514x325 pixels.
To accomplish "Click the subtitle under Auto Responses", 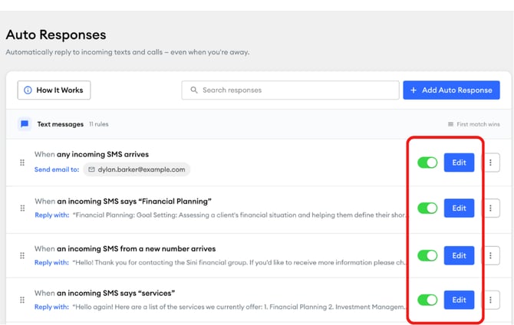I will 127,52.
